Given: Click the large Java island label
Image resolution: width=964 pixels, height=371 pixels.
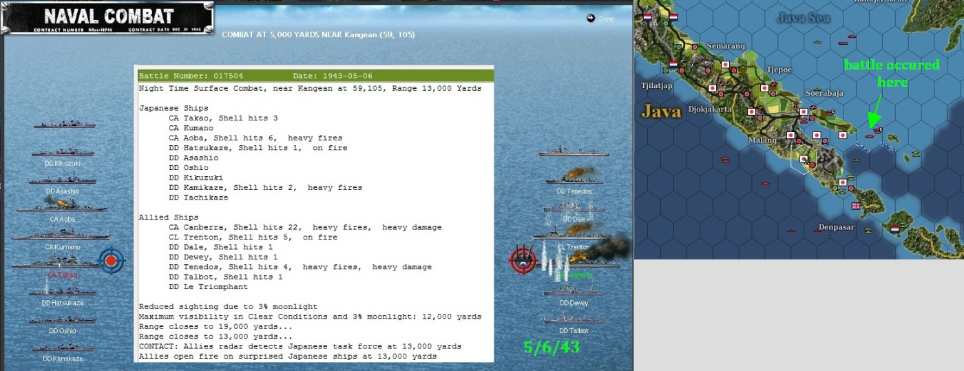Looking at the screenshot, I should 660,110.
